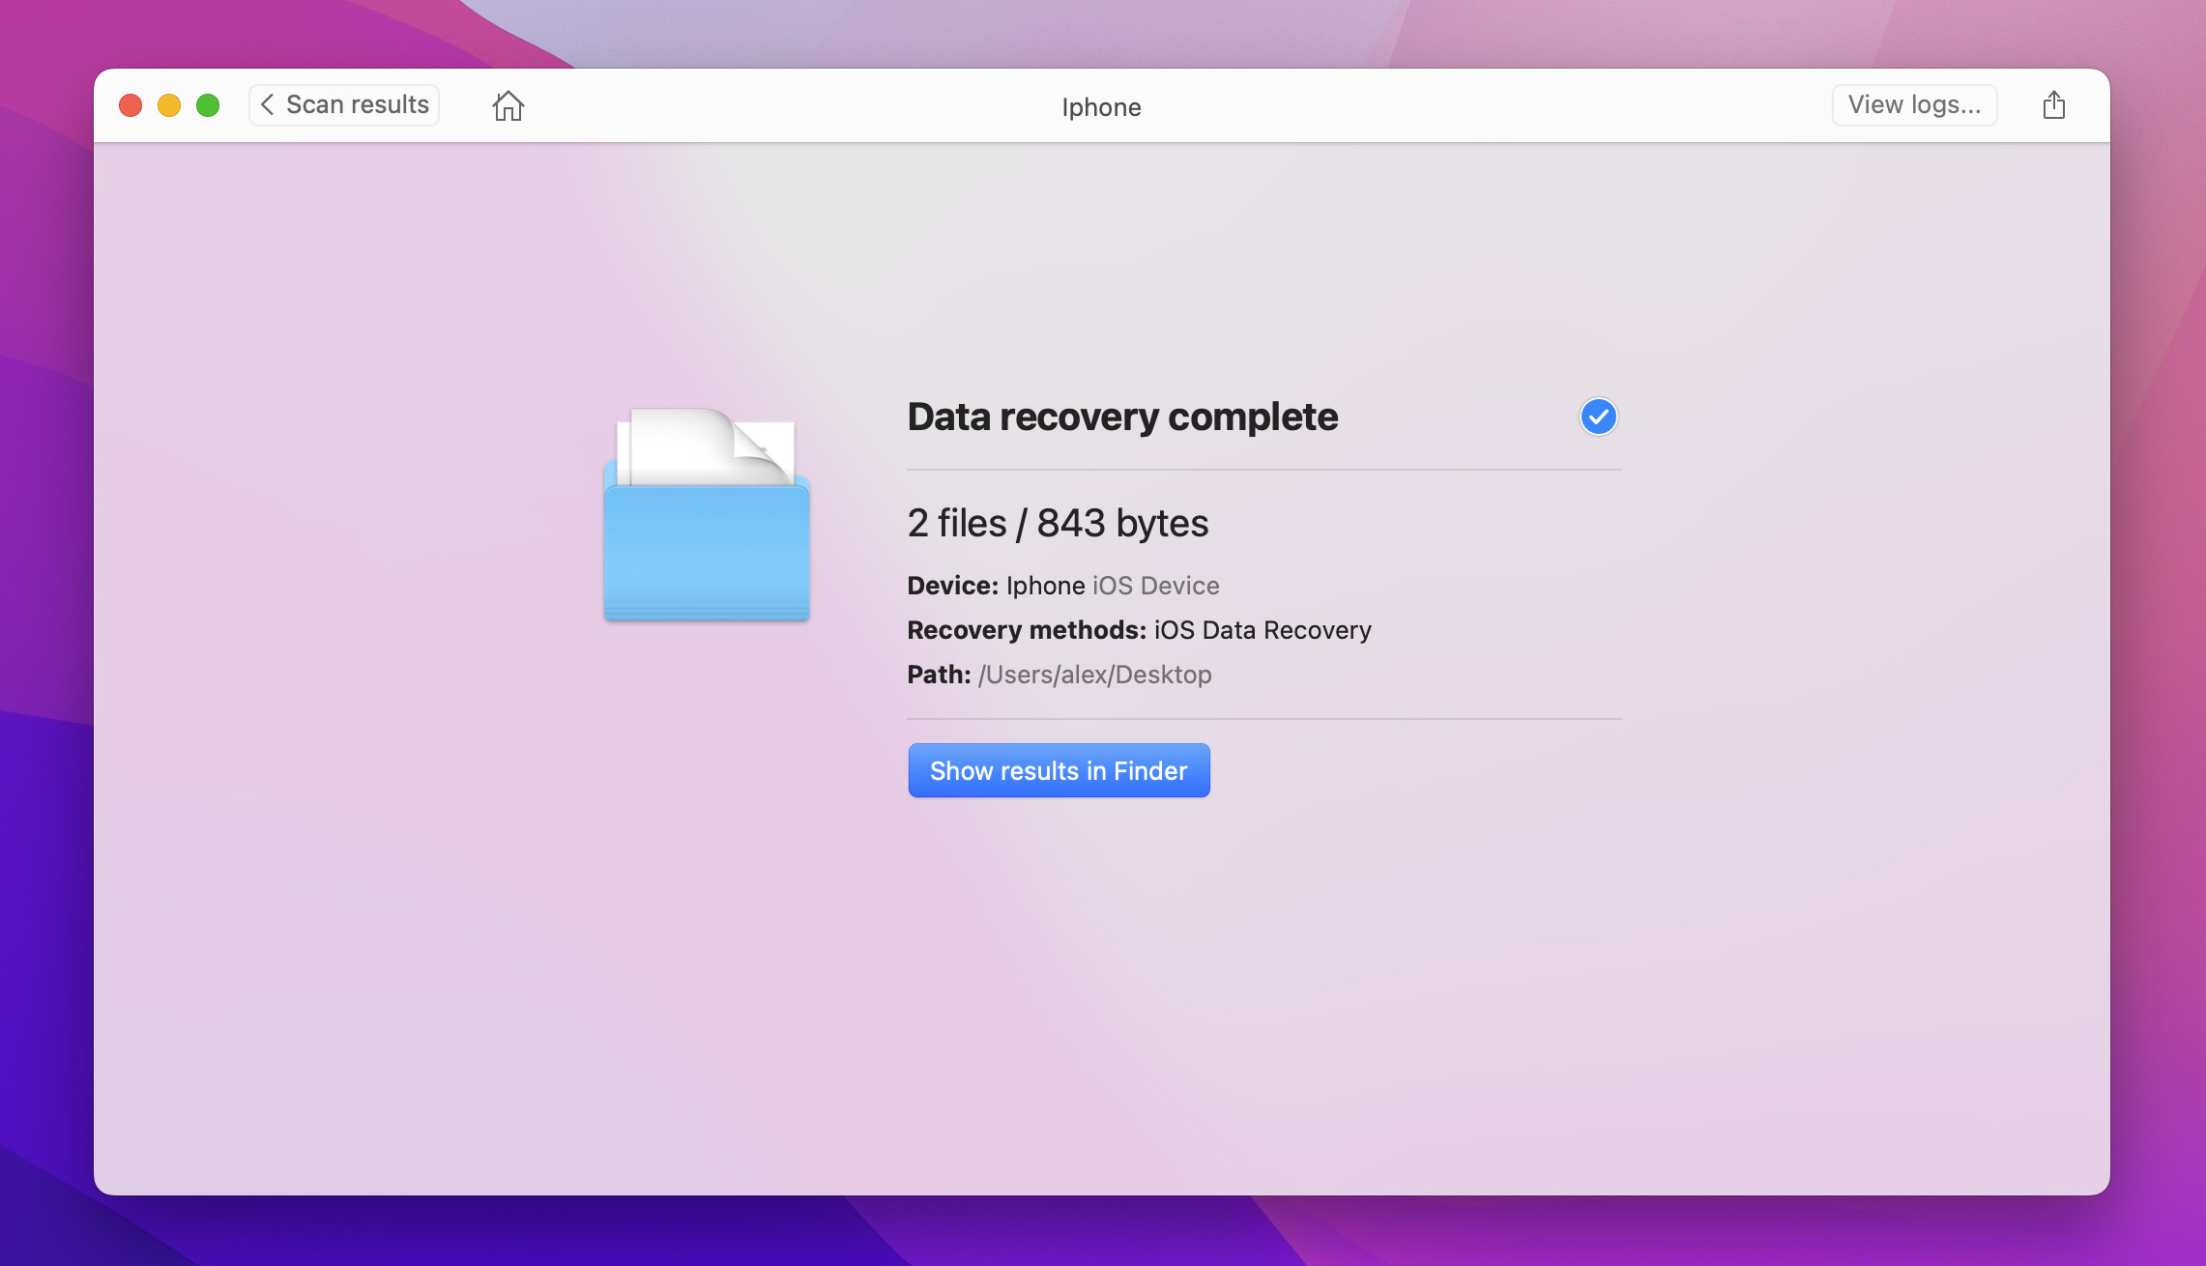Click the recovered files folder icon
The width and height of the screenshot is (2206, 1266).
click(707, 514)
